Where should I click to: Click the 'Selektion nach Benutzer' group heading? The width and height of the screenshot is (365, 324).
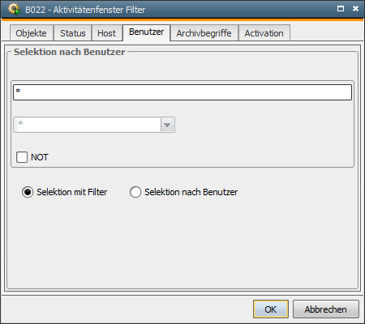pyautogui.click(x=70, y=52)
